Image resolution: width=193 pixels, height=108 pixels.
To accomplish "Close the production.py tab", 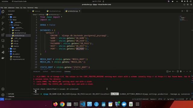I will click(80, 11).
